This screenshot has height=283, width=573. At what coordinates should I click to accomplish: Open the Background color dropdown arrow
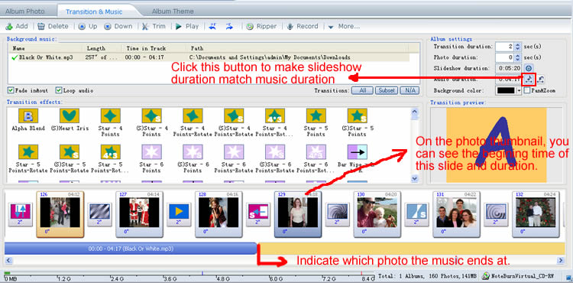[520, 91]
